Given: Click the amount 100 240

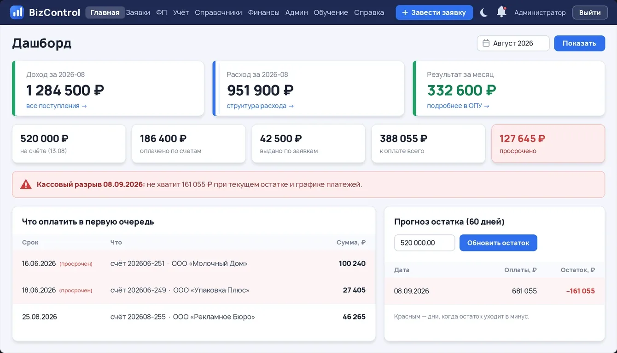Looking at the screenshot, I should (352, 264).
